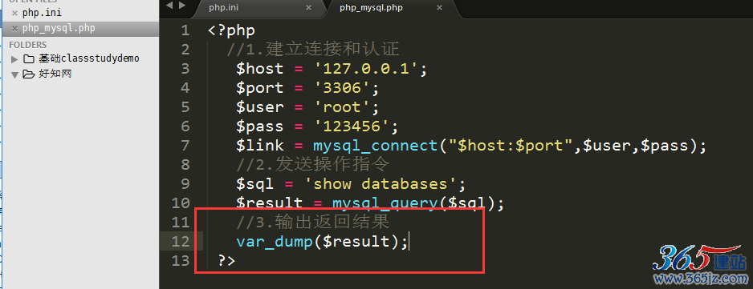Go to next tab with right arrow
This screenshot has width=753, height=289.
coord(181,6)
